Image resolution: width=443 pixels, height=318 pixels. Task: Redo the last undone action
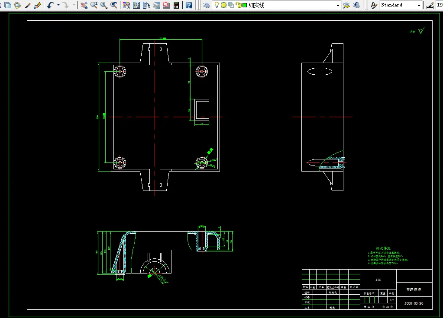(65, 5)
